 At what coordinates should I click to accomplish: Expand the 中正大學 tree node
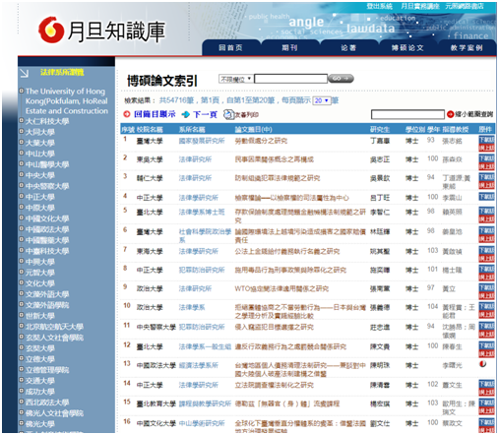(x=22, y=197)
